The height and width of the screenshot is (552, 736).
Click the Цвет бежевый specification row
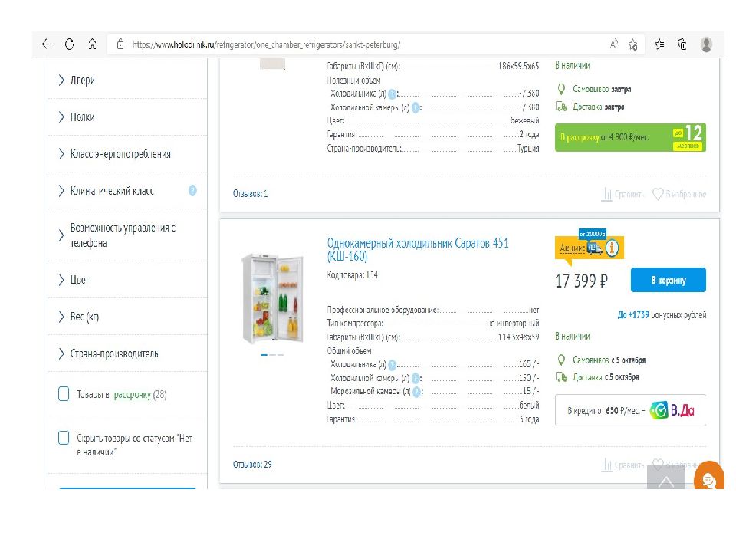[x=433, y=120]
